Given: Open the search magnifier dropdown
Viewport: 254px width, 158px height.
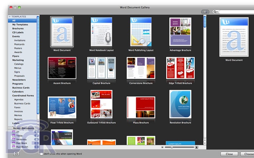Looking at the screenshot, I should point(215,12).
